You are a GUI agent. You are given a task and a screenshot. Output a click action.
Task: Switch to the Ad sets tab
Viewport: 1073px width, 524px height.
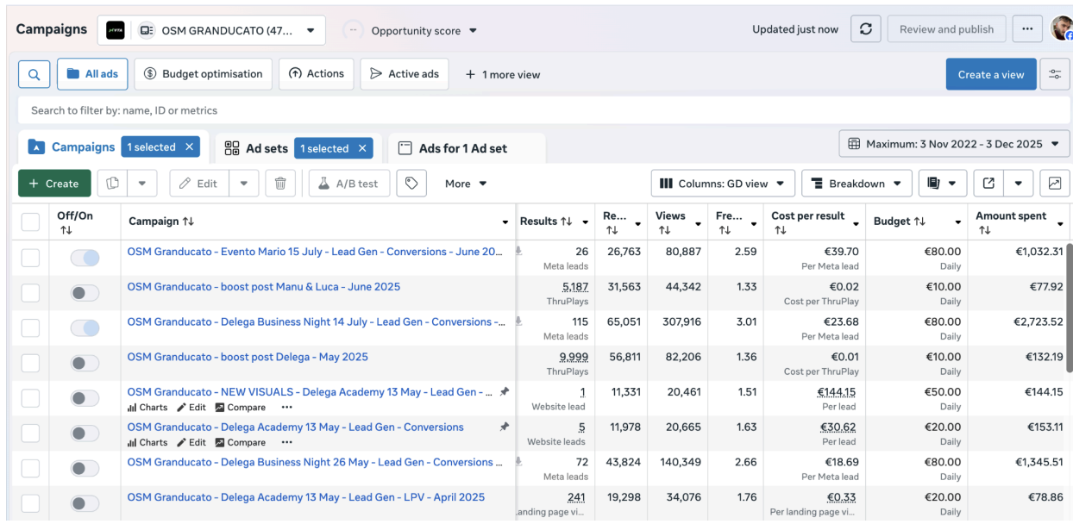click(x=256, y=148)
